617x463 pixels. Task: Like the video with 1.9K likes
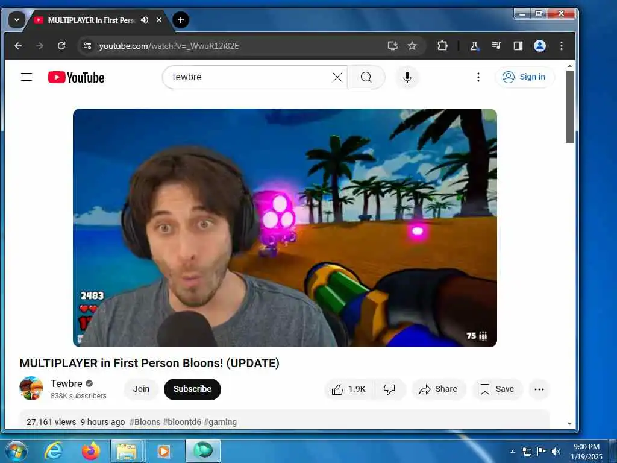click(x=349, y=389)
